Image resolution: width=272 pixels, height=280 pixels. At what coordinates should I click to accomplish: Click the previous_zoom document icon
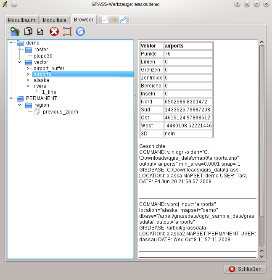(x=37, y=112)
